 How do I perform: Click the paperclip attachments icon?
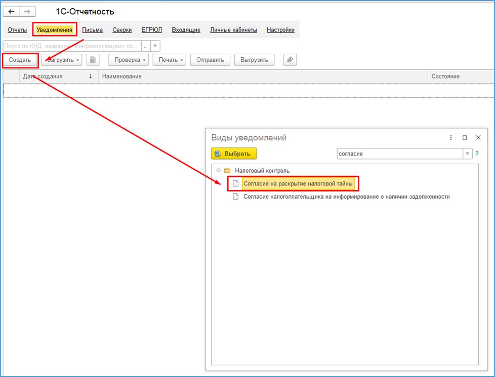[290, 60]
